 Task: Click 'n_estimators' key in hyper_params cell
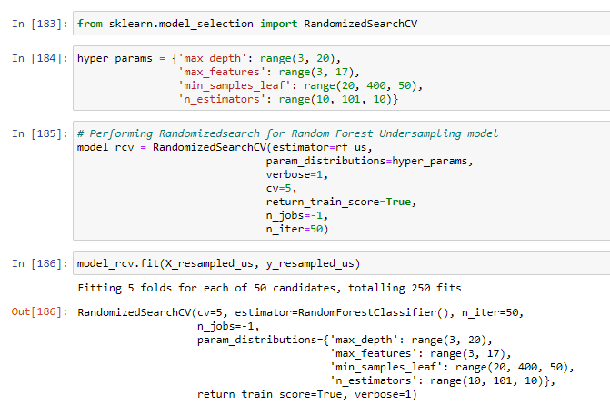pos(221,99)
